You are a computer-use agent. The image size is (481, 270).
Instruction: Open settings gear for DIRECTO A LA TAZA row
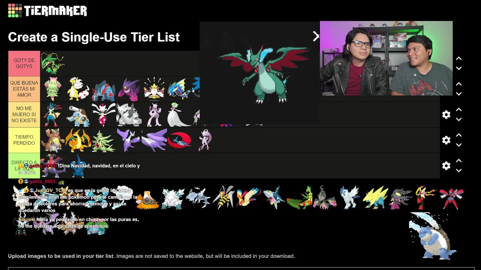(446, 166)
